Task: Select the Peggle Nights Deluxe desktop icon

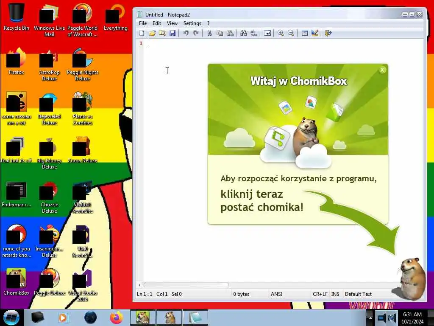Action: pos(83,64)
